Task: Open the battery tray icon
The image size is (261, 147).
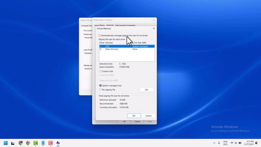Action: pos(240,143)
